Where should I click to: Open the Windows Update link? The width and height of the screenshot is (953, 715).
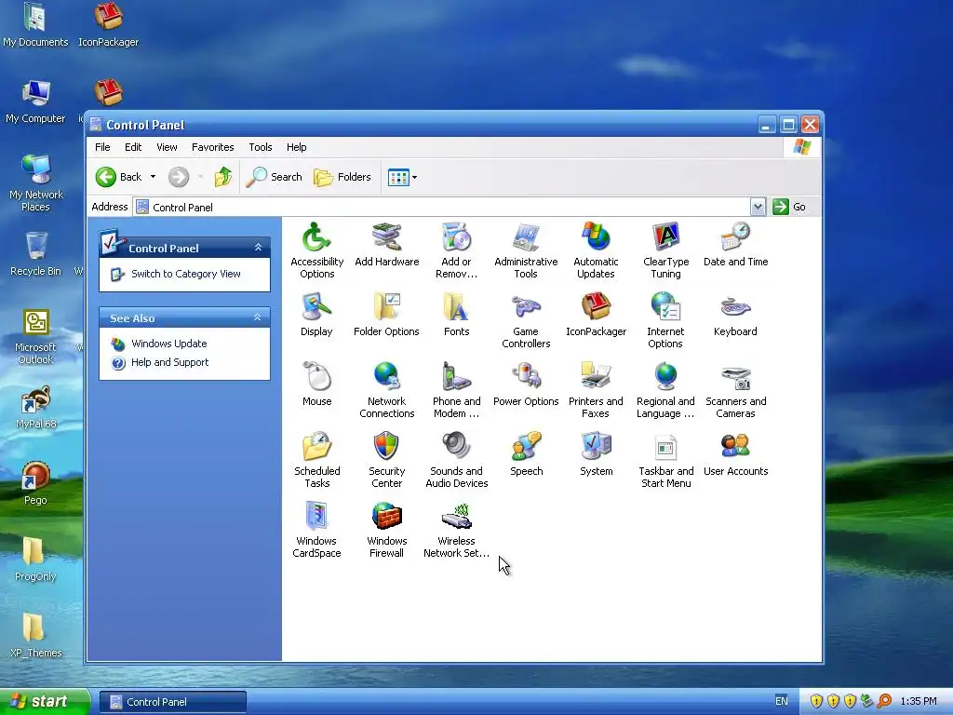coord(169,344)
